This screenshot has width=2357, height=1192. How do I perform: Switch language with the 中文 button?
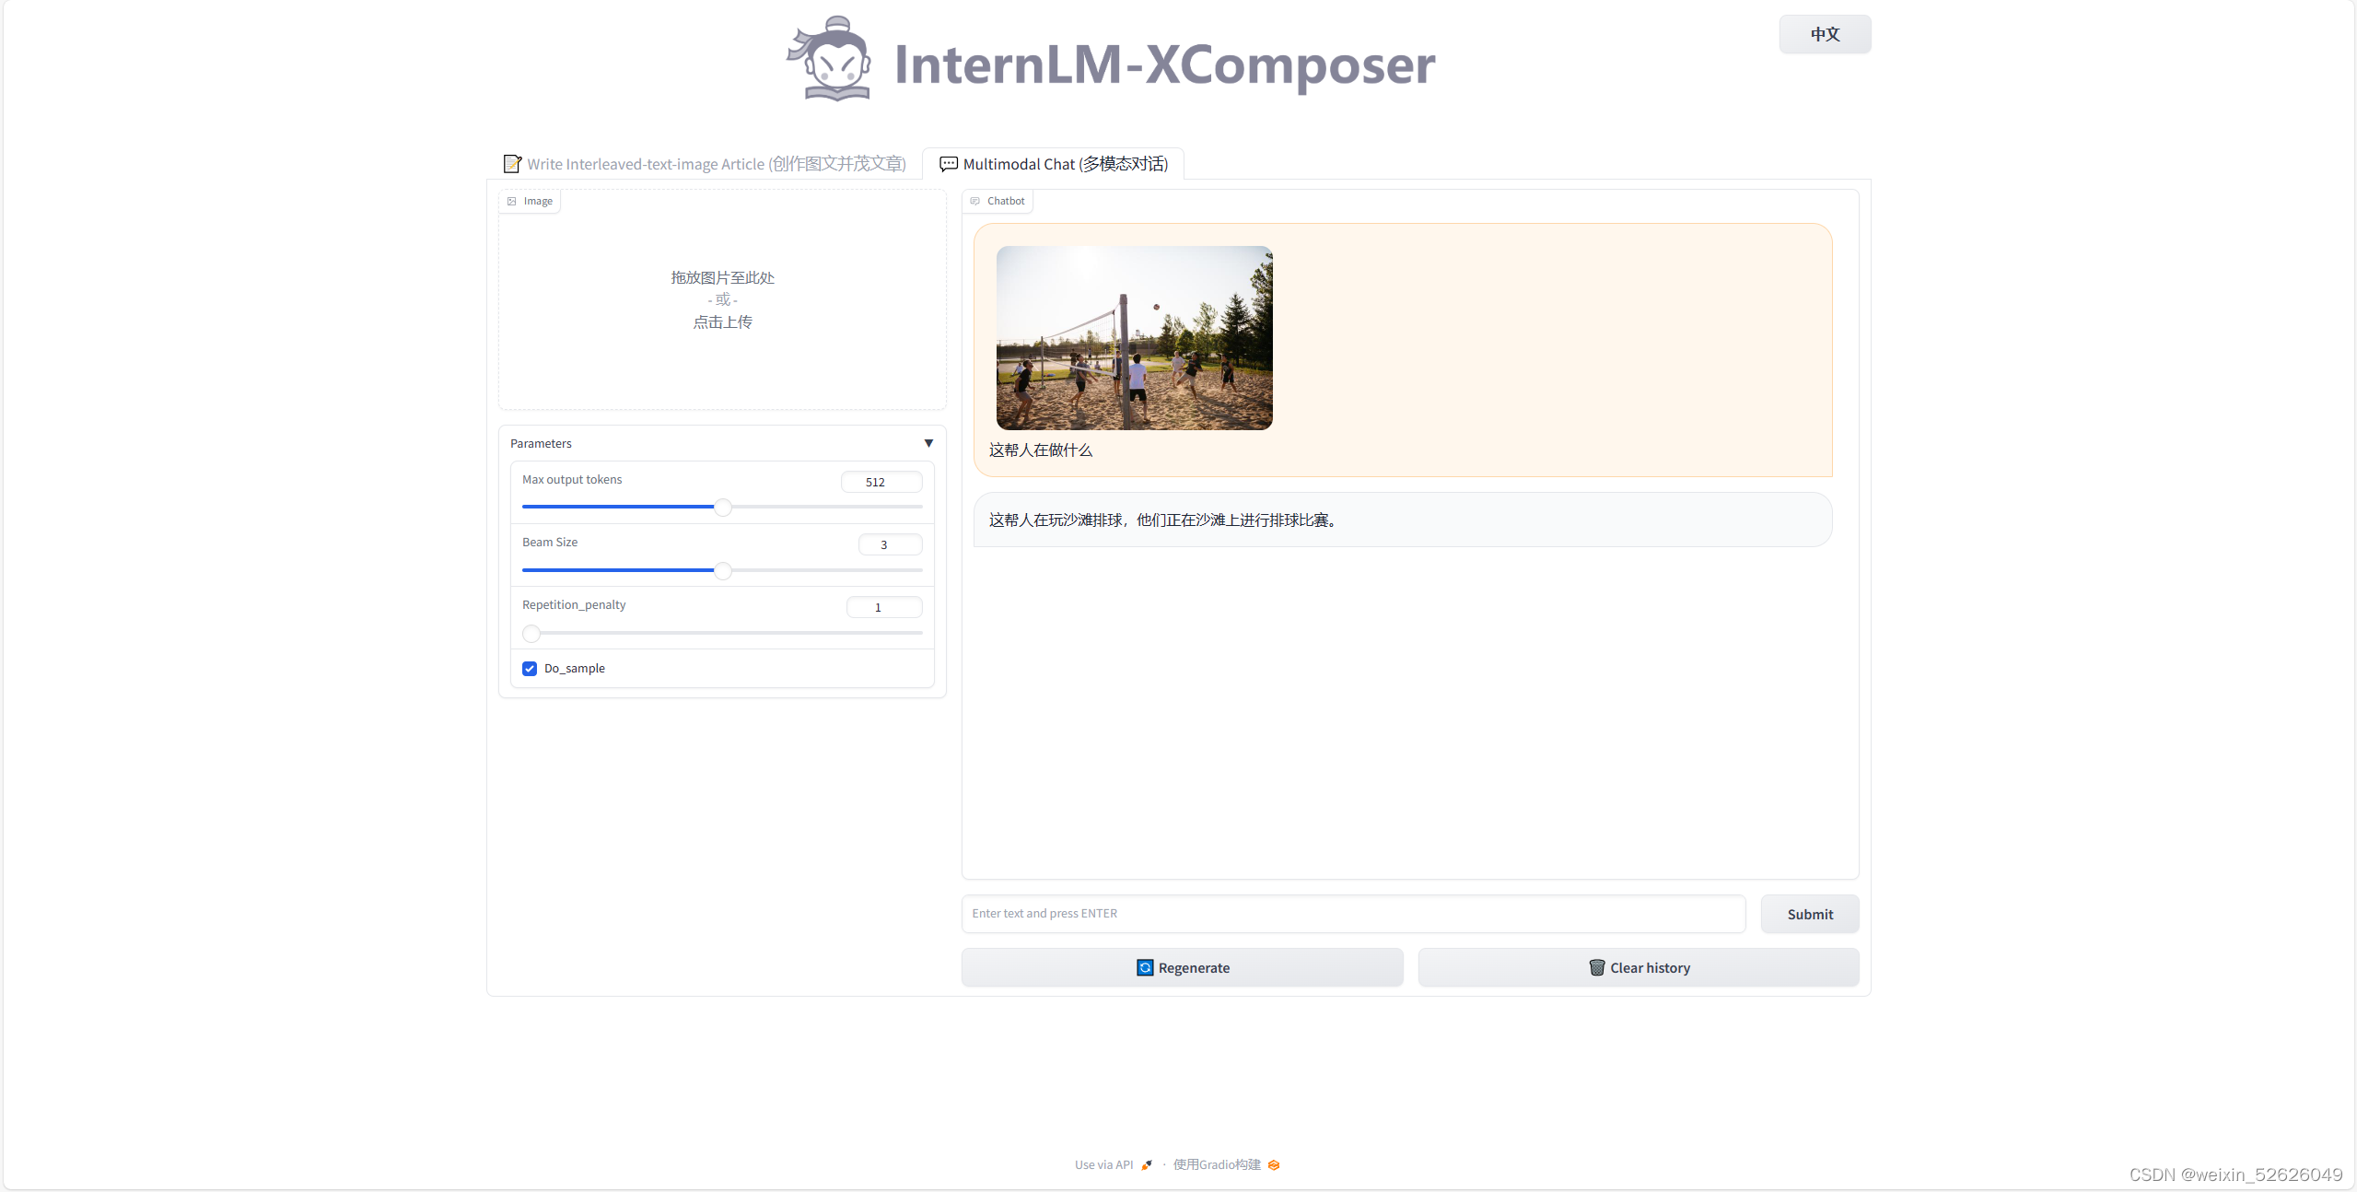[1825, 34]
